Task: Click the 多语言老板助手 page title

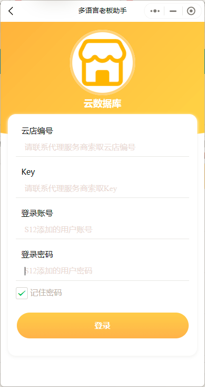Action: click(102, 11)
